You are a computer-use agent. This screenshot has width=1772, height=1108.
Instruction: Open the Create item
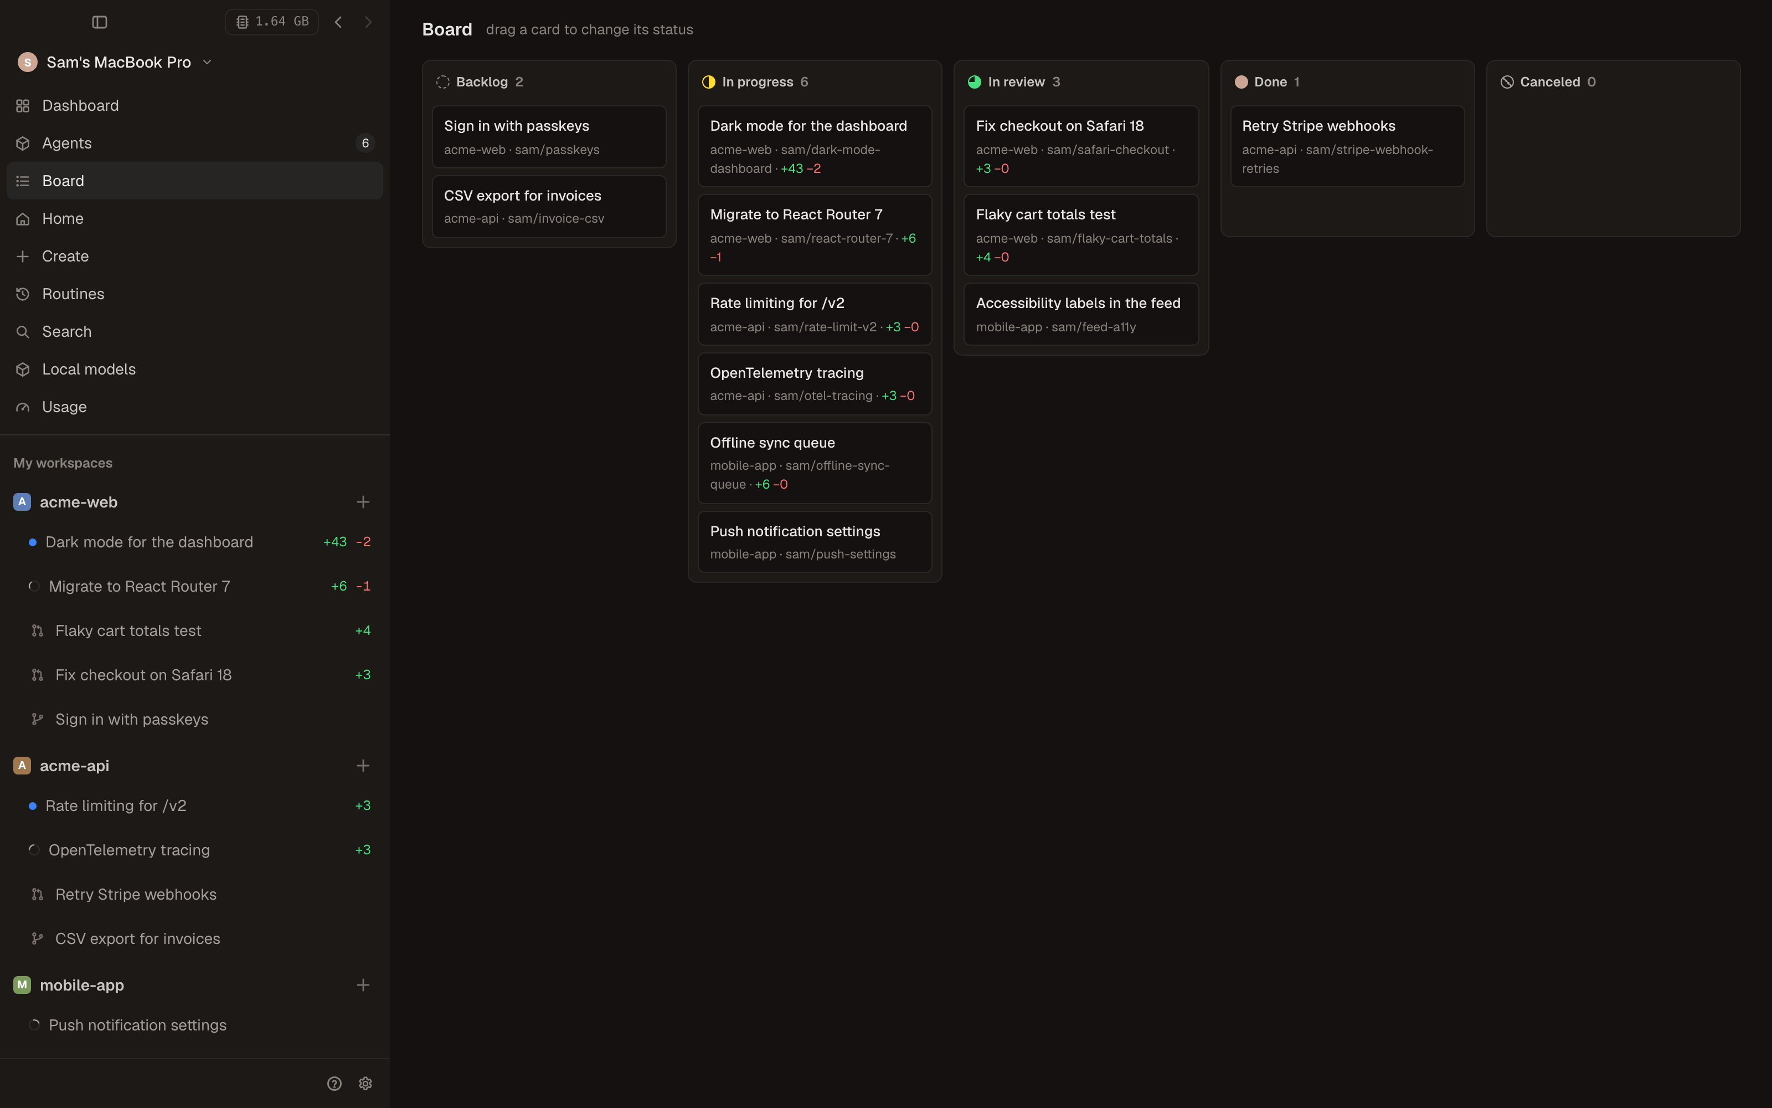(195, 257)
